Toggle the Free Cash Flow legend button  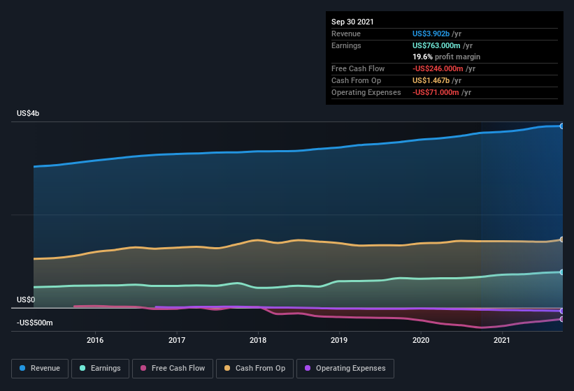(173, 369)
